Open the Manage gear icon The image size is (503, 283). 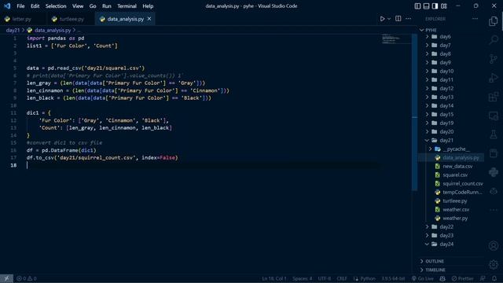(494, 264)
